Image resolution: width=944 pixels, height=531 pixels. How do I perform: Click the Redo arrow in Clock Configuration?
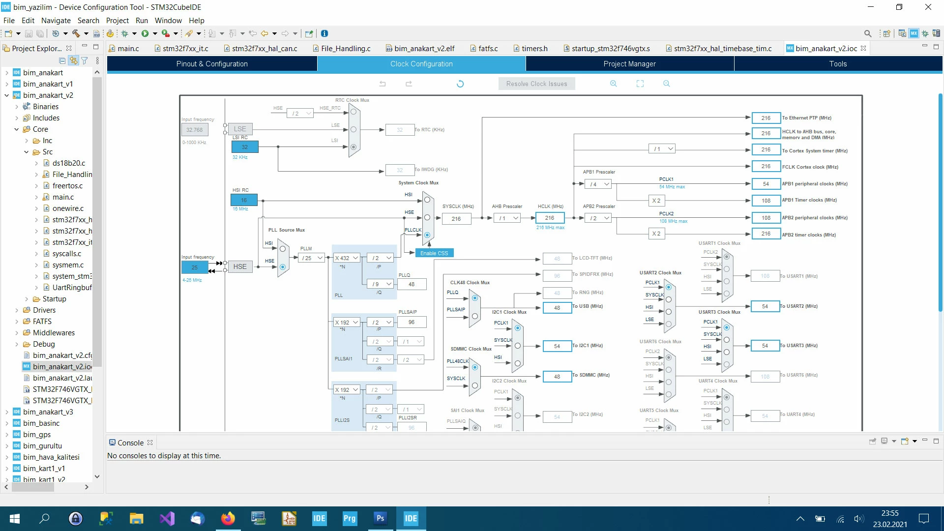pyautogui.click(x=409, y=84)
